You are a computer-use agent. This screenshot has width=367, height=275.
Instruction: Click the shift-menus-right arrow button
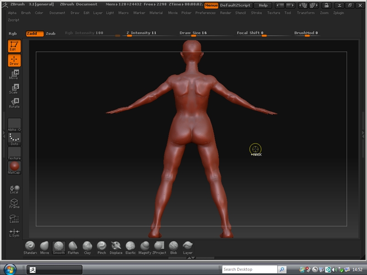(290, 5)
